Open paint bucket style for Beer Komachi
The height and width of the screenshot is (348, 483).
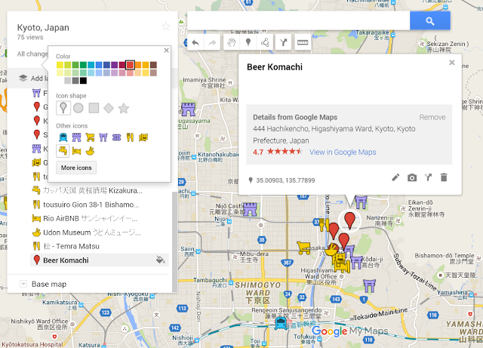160,260
